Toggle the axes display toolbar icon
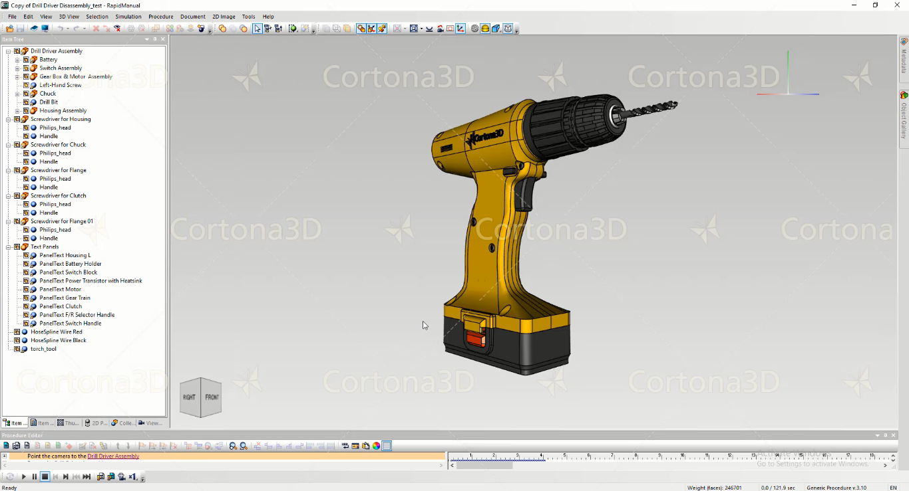The image size is (909, 491). tap(460, 29)
